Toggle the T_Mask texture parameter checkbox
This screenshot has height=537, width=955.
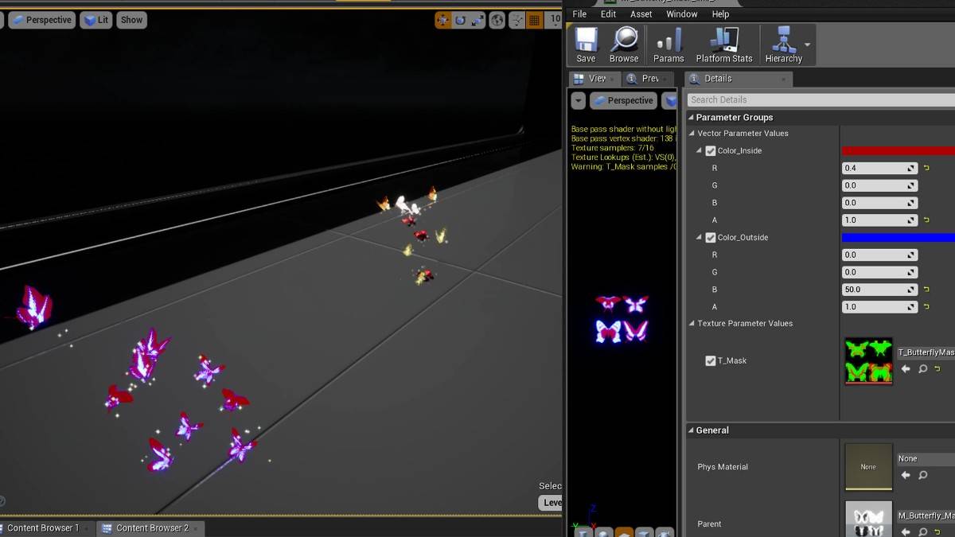tap(711, 360)
